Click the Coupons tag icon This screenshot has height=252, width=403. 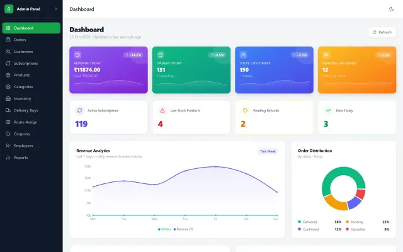click(x=8, y=134)
